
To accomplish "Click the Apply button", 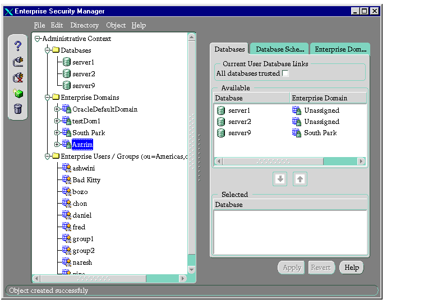I will [292, 268].
